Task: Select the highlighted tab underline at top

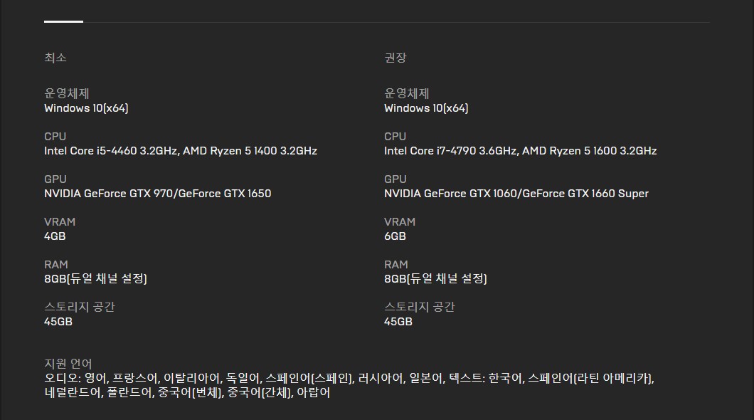Action: [x=63, y=21]
